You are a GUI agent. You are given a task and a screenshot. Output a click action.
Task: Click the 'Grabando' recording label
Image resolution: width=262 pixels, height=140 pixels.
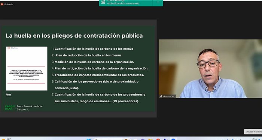[9, 4]
